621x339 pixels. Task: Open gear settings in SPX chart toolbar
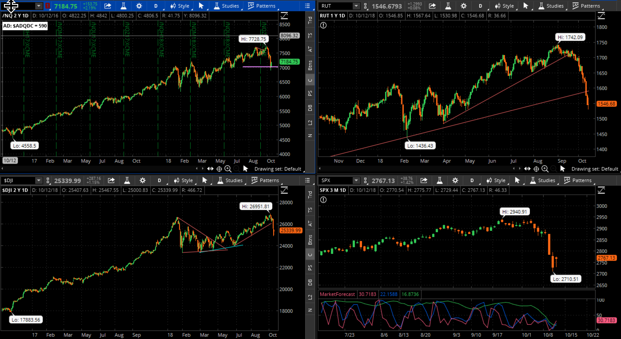pyautogui.click(x=455, y=180)
